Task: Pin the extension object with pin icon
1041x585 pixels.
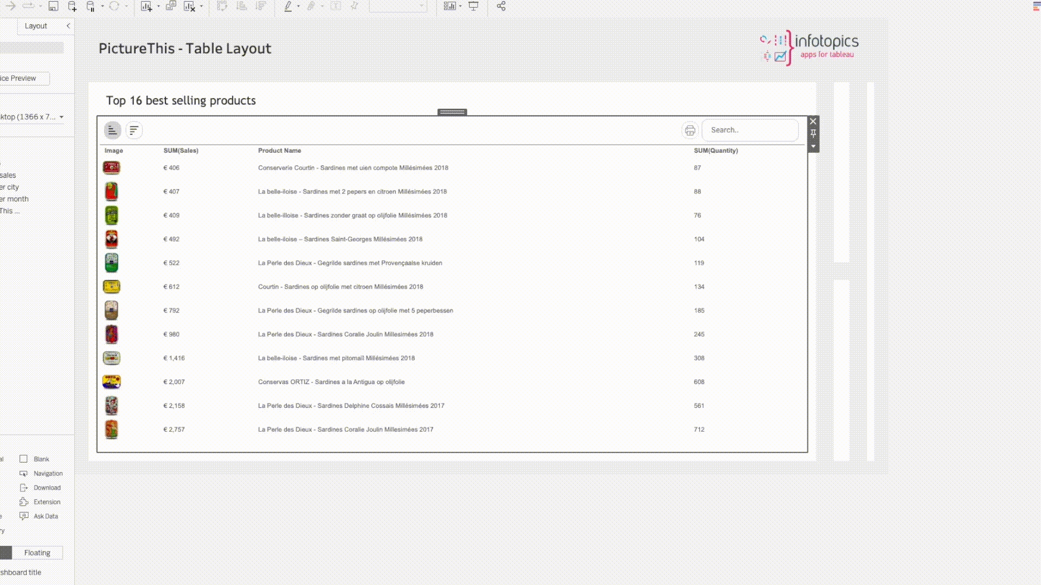Action: click(x=813, y=134)
